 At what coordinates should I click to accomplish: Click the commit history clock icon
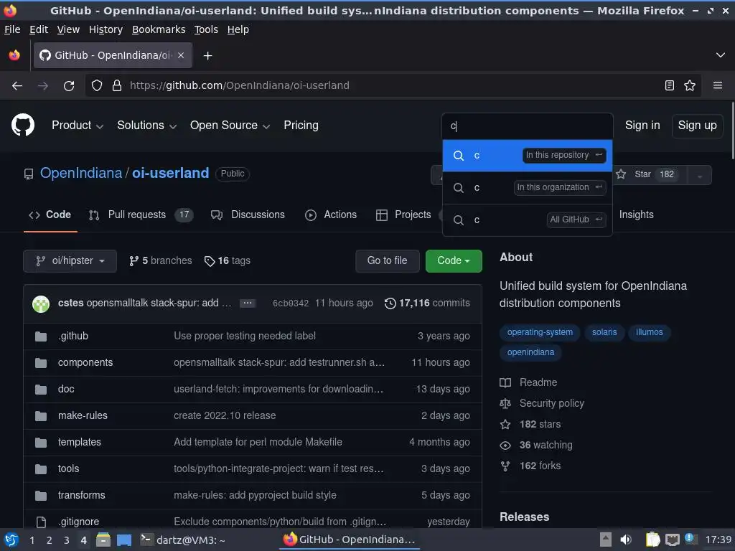(390, 303)
